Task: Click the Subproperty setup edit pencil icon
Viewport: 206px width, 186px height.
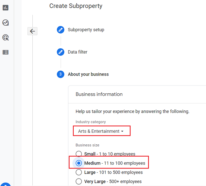Action: 61,30
